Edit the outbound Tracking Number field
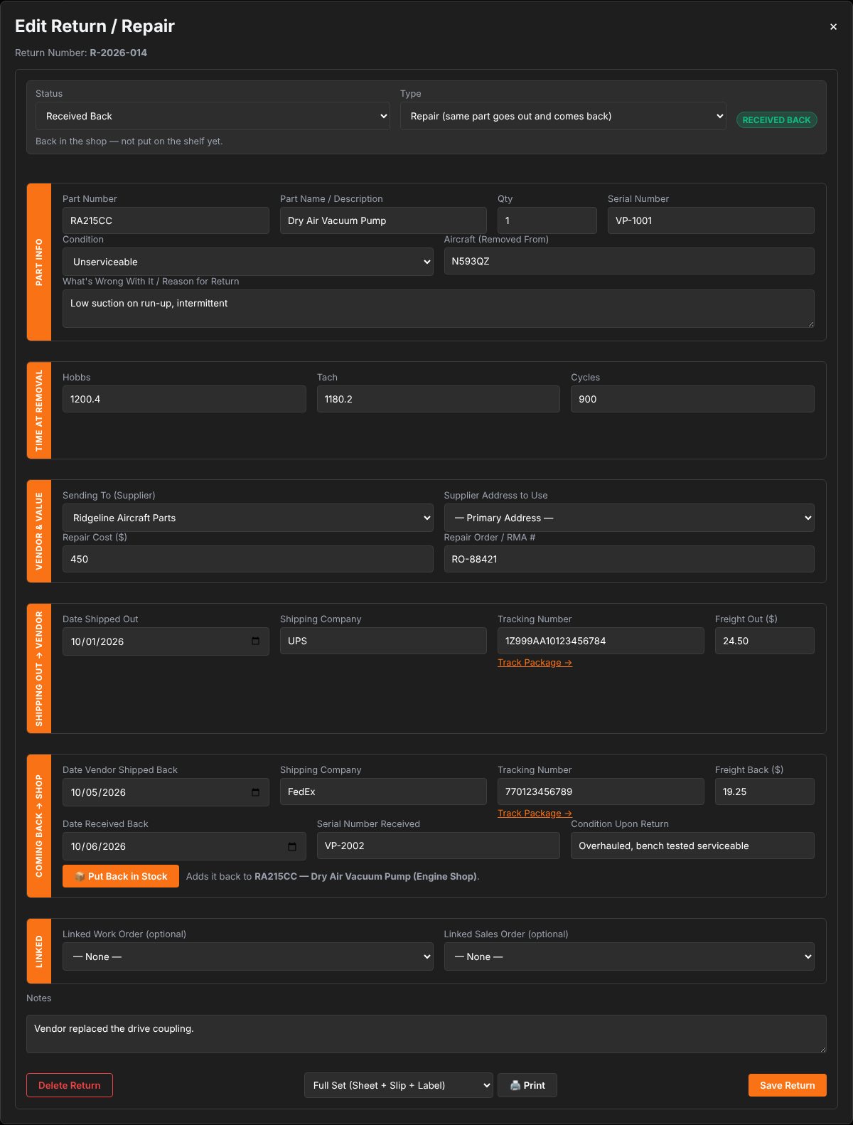Screen dimensions: 853x1125 pos(601,641)
